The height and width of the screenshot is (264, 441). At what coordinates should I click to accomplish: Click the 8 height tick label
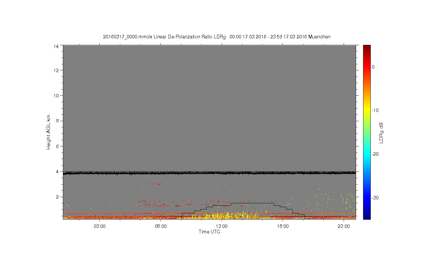coord(57,121)
